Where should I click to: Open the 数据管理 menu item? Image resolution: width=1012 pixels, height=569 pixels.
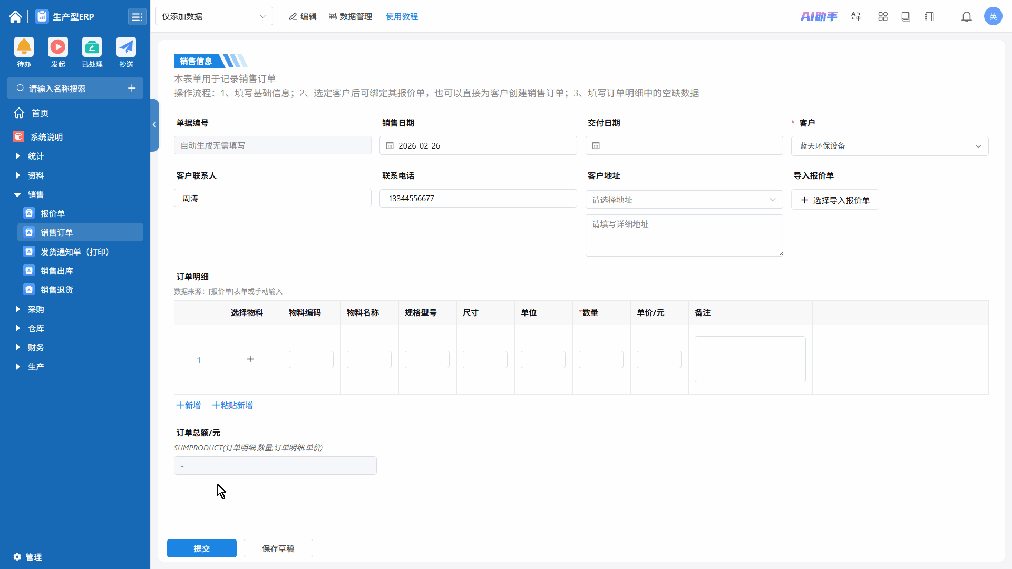point(351,17)
